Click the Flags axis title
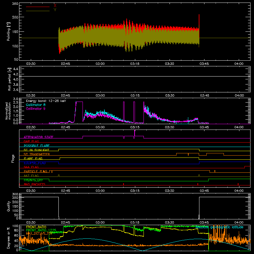Screen dimensions: 254x254 (x=13, y=158)
